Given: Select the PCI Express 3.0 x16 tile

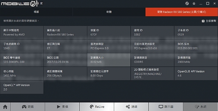Looking at the screenshot, I should (152, 46).
